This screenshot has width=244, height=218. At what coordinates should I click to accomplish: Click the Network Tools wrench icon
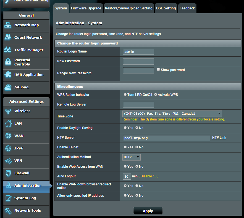click(x=8, y=211)
